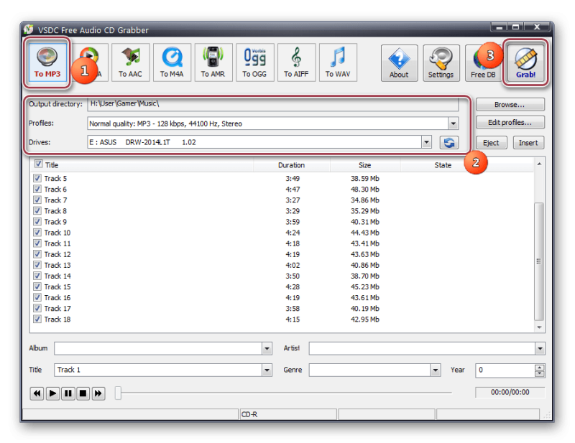Choose the To AAC conversion icon

[130, 62]
